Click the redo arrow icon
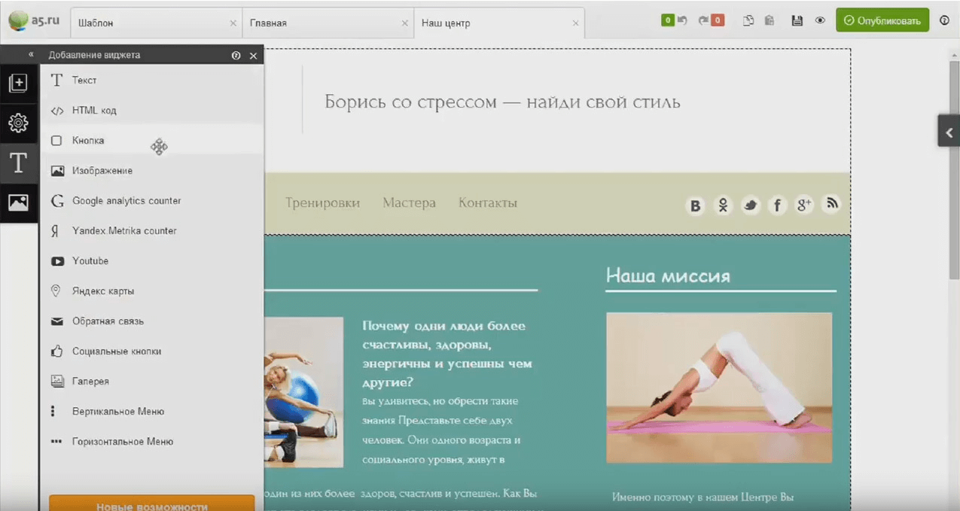 point(704,21)
